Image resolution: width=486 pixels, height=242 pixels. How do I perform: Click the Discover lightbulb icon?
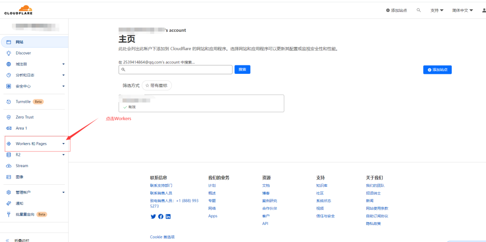[9, 53]
